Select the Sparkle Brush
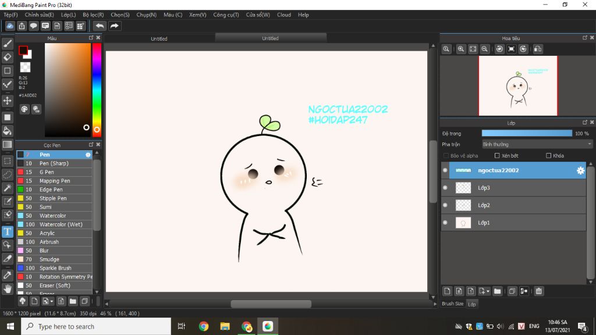 (54, 268)
